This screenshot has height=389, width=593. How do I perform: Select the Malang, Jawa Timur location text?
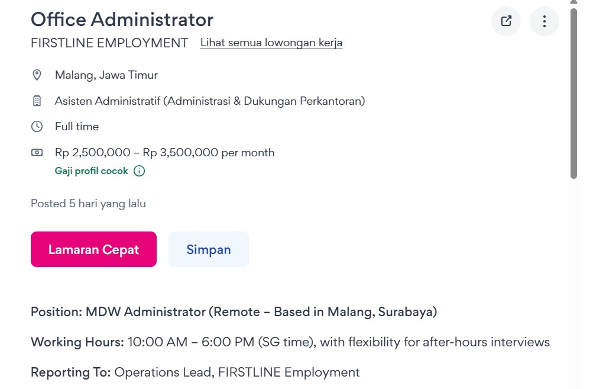coord(106,75)
